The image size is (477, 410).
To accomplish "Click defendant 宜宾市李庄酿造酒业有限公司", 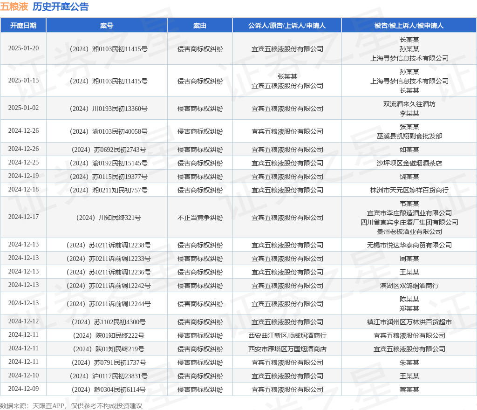I will click(x=409, y=213).
